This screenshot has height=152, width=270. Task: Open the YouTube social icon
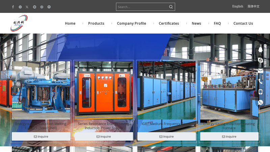(35, 7)
